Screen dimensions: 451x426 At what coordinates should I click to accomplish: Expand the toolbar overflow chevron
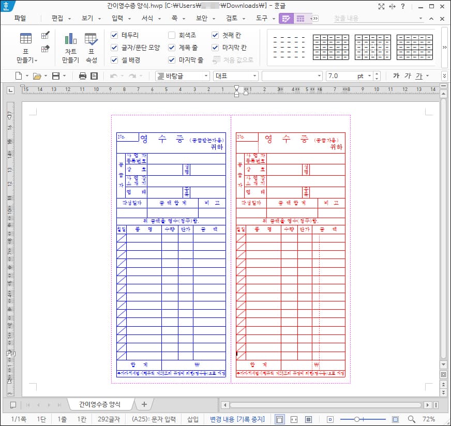pos(444,76)
